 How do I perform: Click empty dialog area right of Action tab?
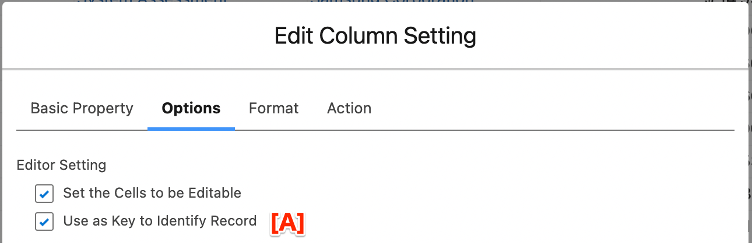554,108
